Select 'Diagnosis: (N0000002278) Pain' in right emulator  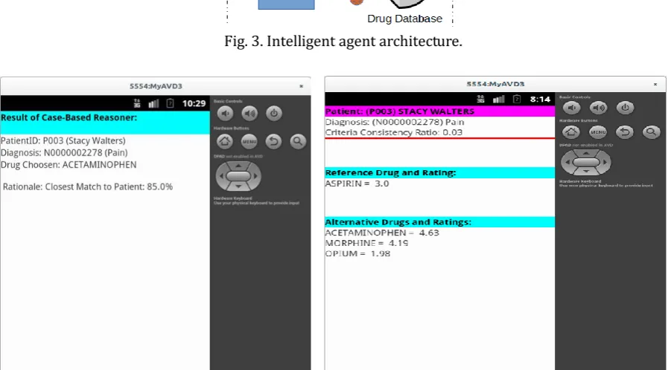click(x=395, y=122)
